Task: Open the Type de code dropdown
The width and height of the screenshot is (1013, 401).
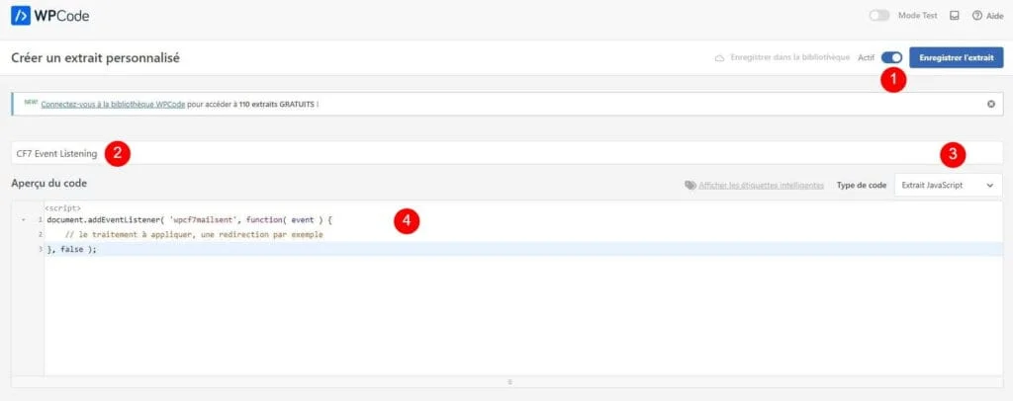Action: coord(948,186)
